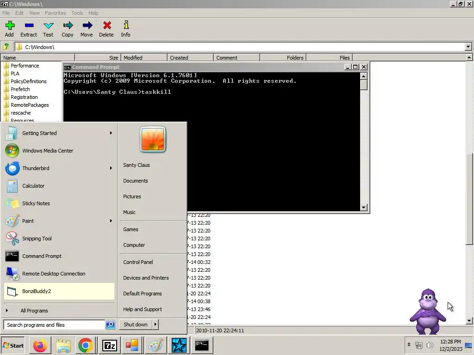The image size is (474, 355).
Task: Click the Paint palette taskbar icon
Action: point(156,345)
